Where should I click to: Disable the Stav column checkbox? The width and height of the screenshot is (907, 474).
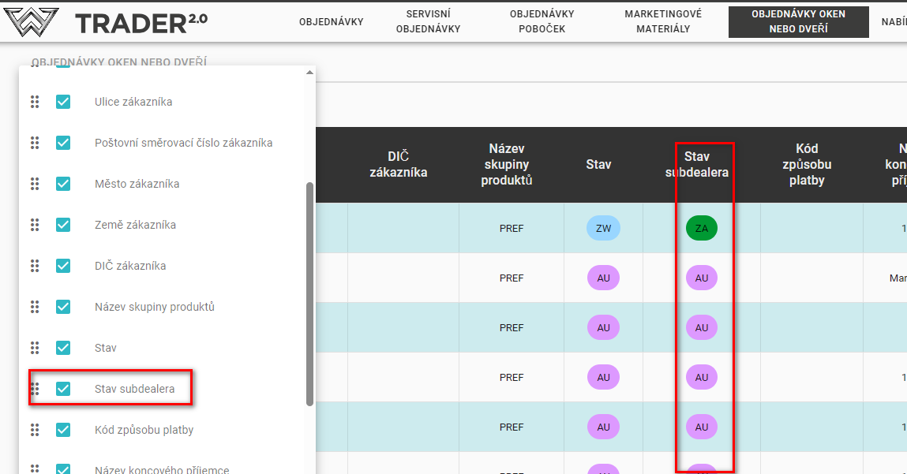(x=63, y=348)
